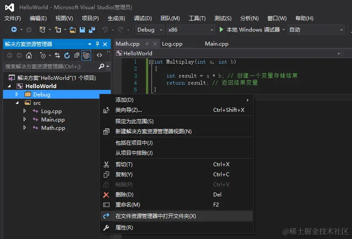Click the Pending Changes Filter clock icon
This screenshot has height=239, width=352.
point(42,55)
